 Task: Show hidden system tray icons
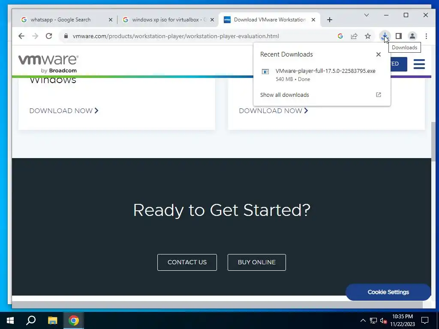[x=363, y=320]
